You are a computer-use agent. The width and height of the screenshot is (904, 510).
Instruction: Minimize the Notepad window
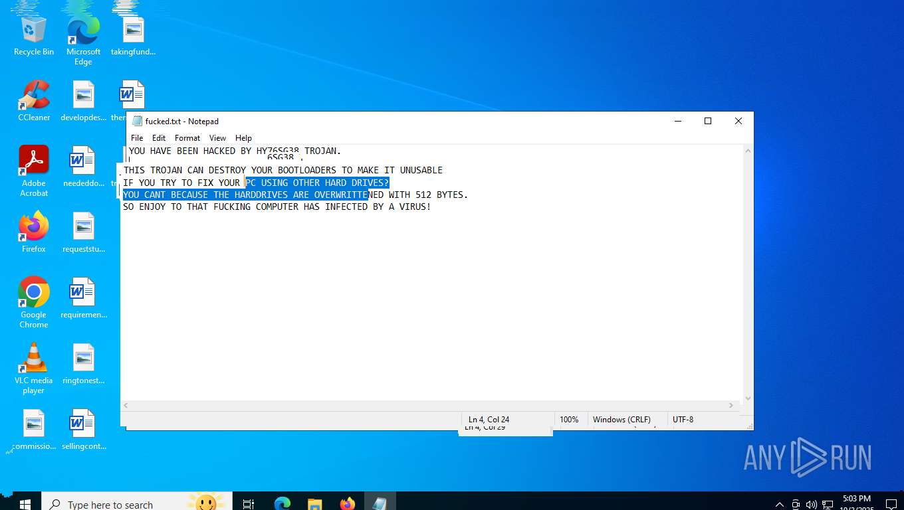(678, 121)
